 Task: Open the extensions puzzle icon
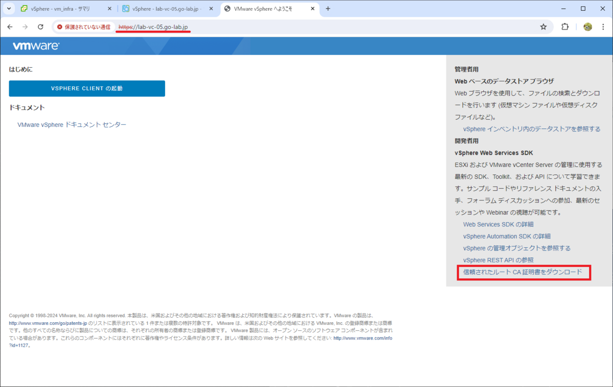click(x=565, y=27)
